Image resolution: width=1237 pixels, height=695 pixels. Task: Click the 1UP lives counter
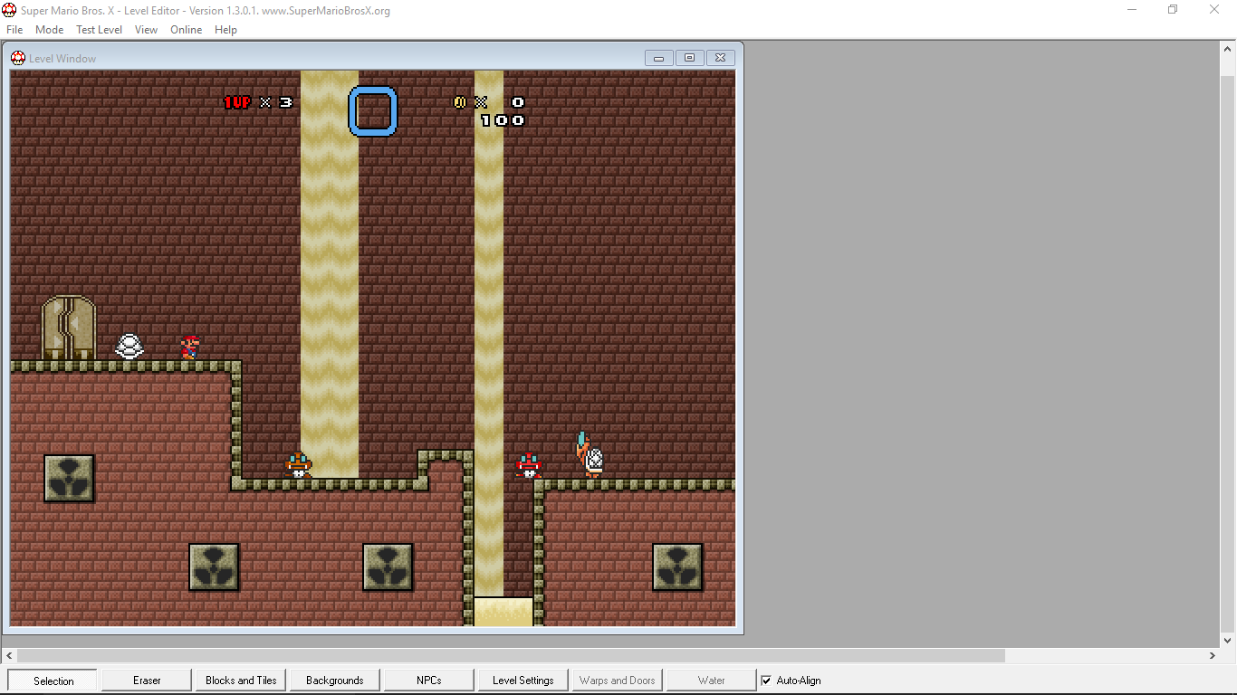(258, 102)
